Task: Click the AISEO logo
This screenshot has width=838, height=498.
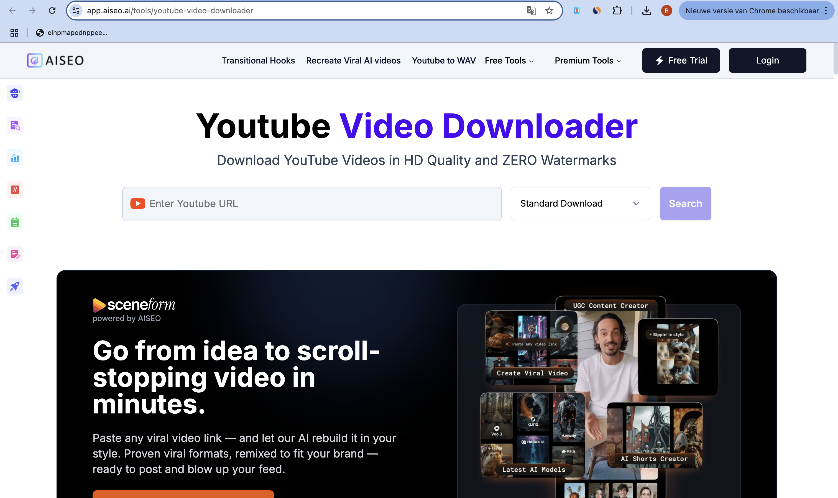Action: (55, 60)
